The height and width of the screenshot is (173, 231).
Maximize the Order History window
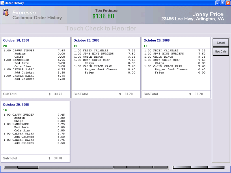[x=223, y=3]
